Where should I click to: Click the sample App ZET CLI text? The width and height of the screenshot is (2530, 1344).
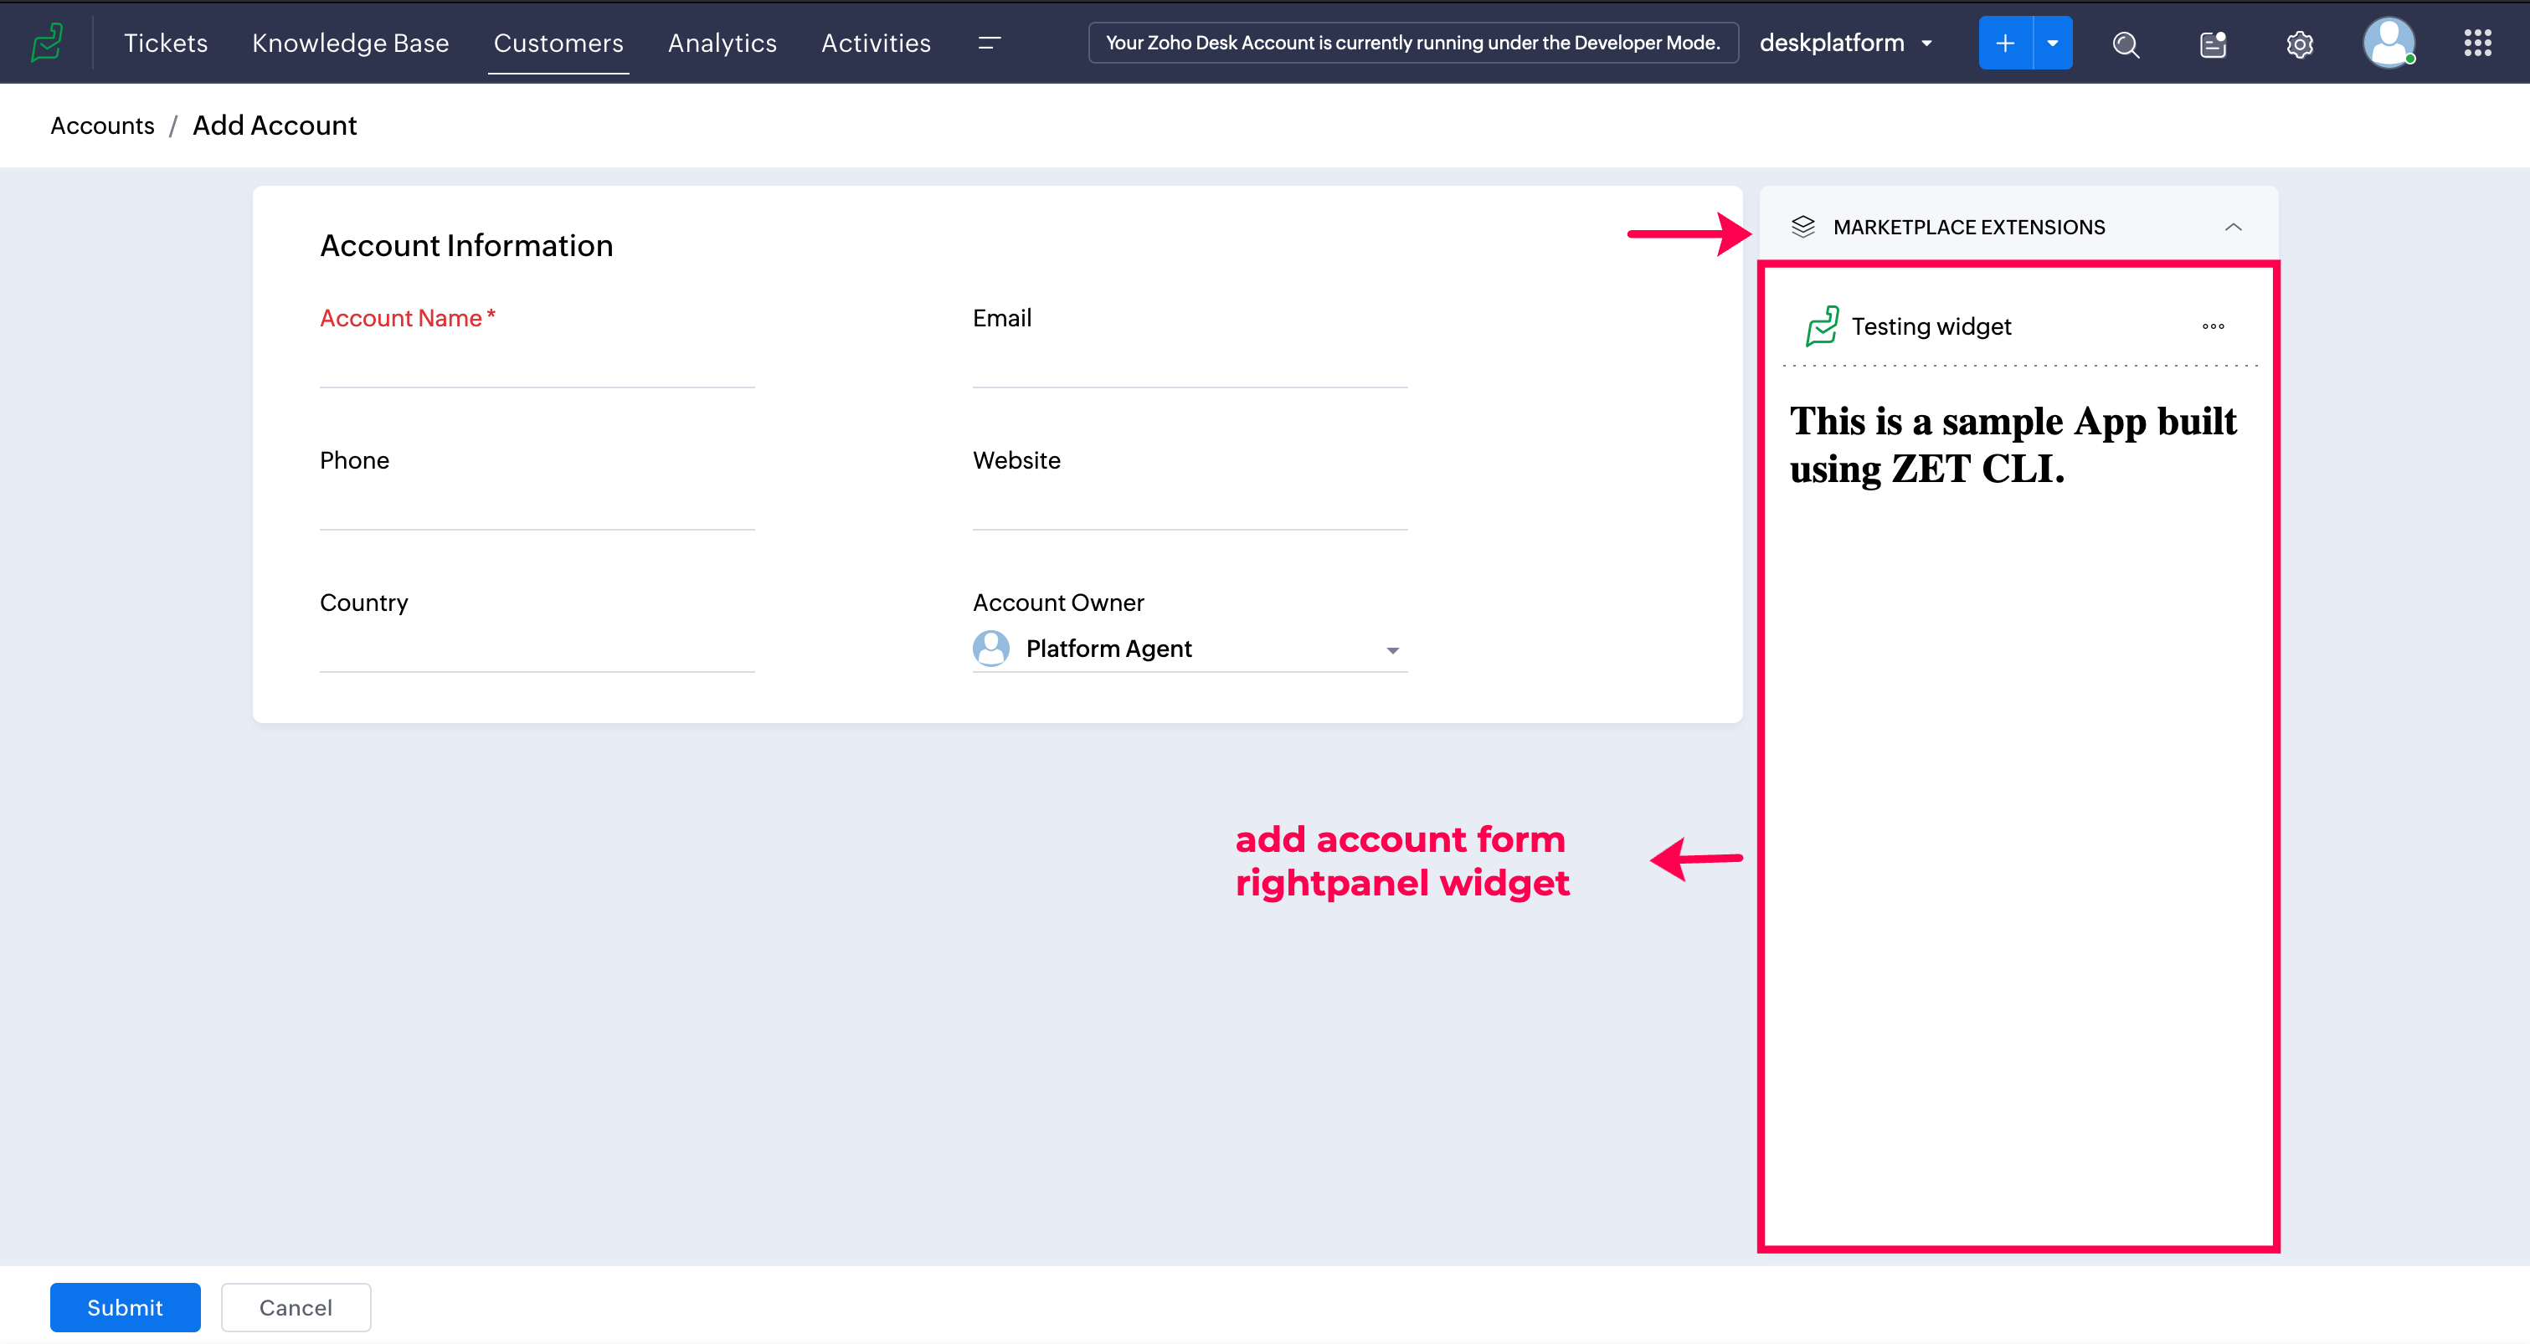click(x=2013, y=444)
